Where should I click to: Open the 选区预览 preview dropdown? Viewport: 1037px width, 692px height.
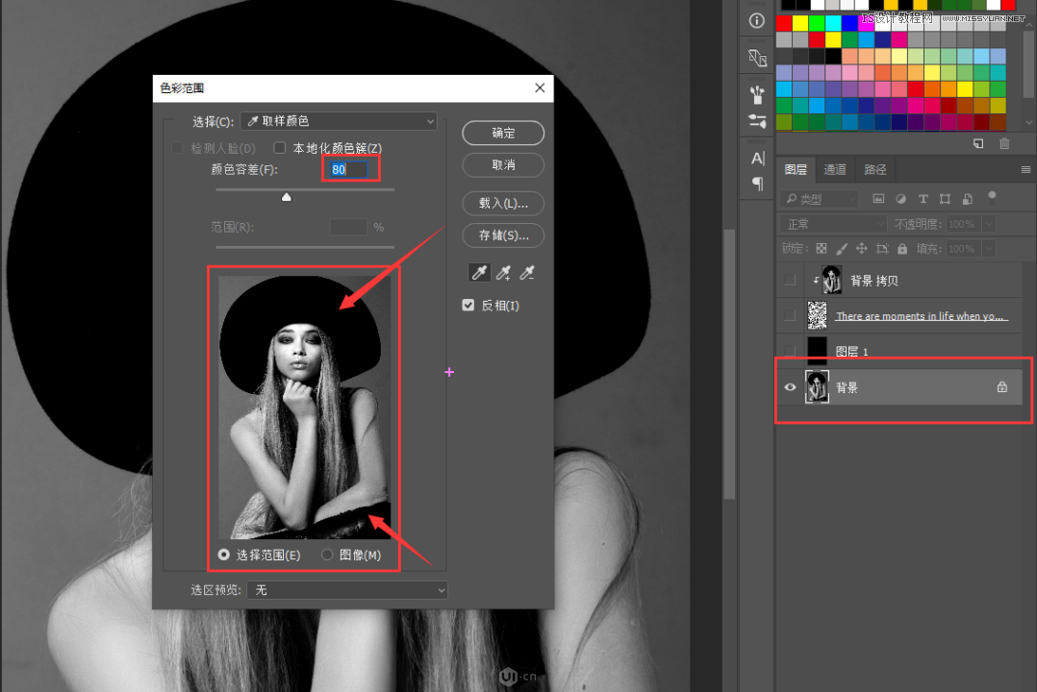point(346,589)
